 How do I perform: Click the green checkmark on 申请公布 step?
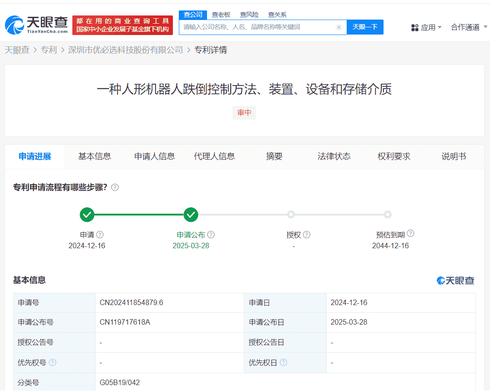(x=191, y=214)
